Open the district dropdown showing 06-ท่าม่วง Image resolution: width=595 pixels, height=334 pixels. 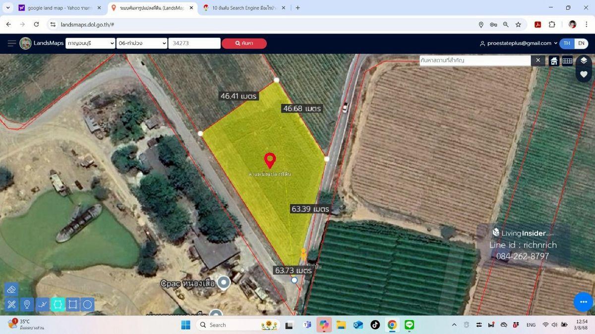142,44
